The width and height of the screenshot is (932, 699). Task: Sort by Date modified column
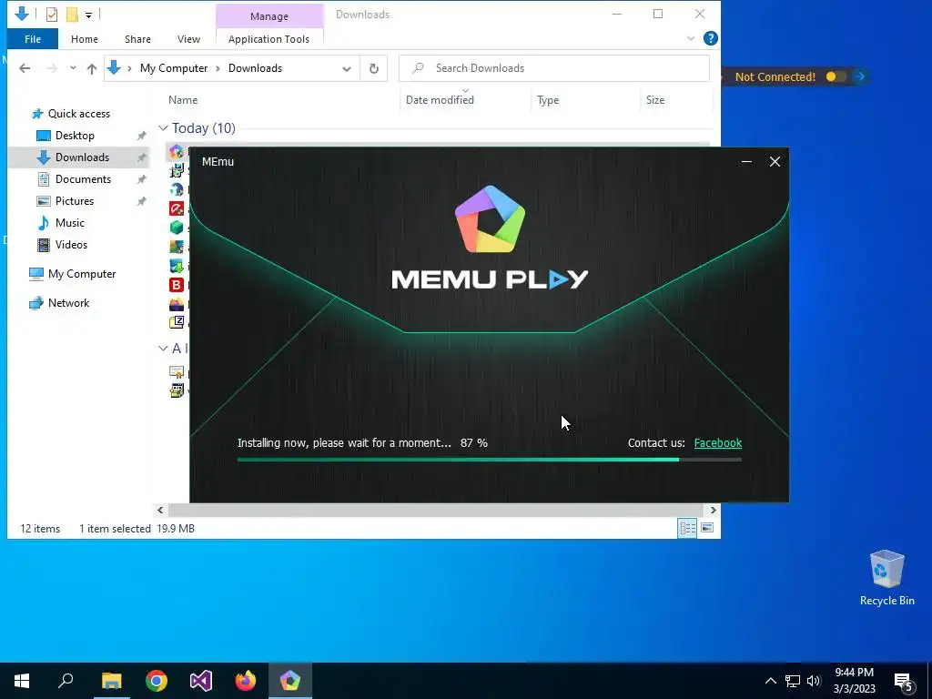440,100
